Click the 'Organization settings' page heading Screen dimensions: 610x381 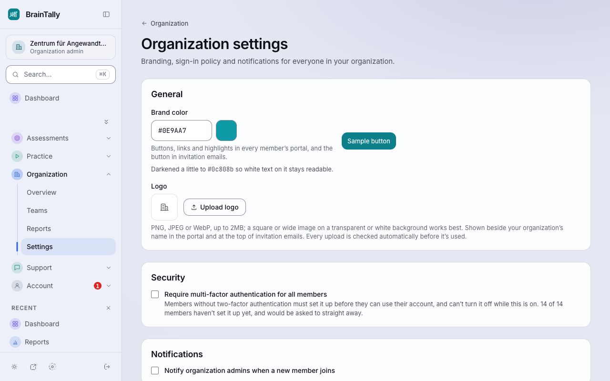(214, 44)
